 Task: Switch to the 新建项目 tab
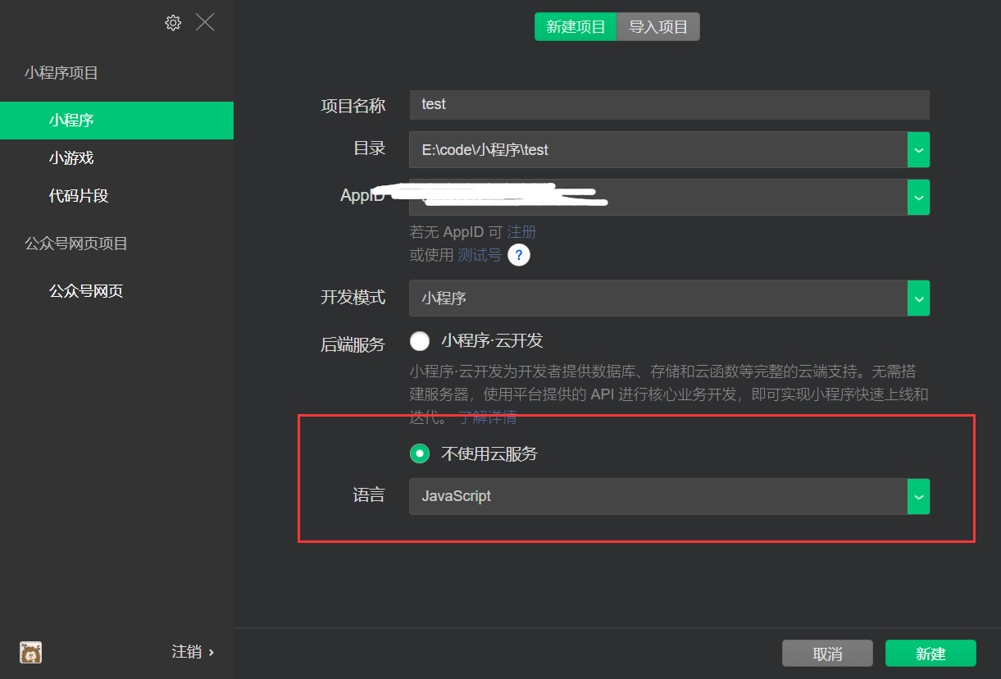coord(575,26)
